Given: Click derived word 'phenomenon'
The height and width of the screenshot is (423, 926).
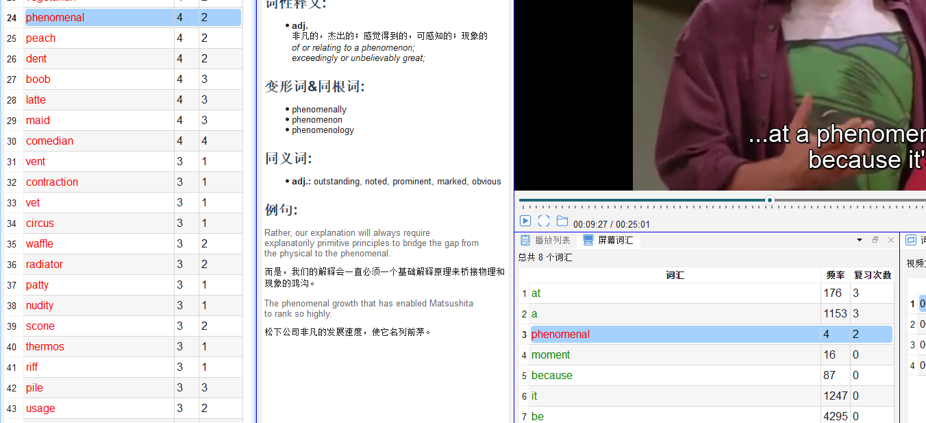Looking at the screenshot, I should click(x=317, y=120).
